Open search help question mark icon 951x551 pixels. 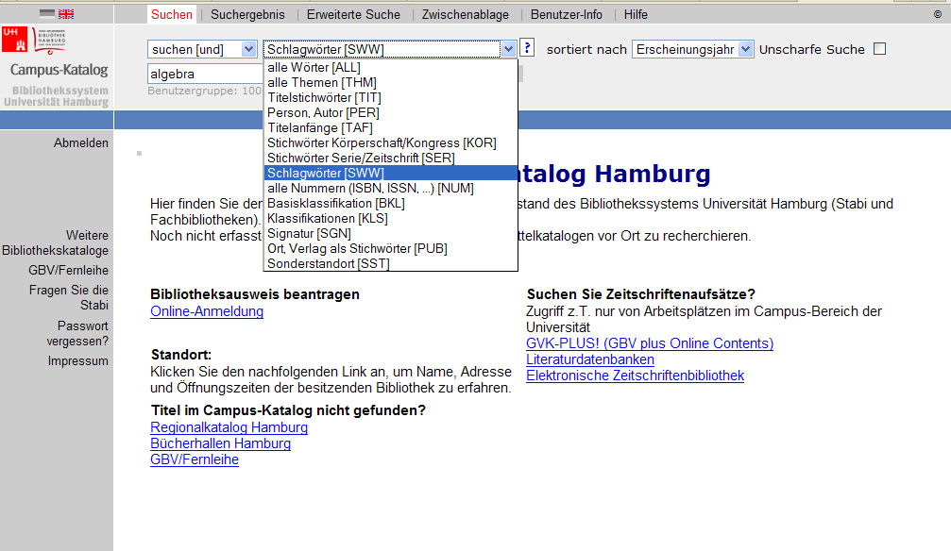coord(527,47)
